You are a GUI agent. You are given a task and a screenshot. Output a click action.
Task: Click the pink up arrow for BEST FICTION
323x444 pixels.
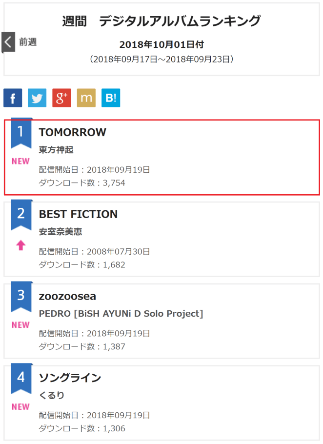(x=20, y=245)
